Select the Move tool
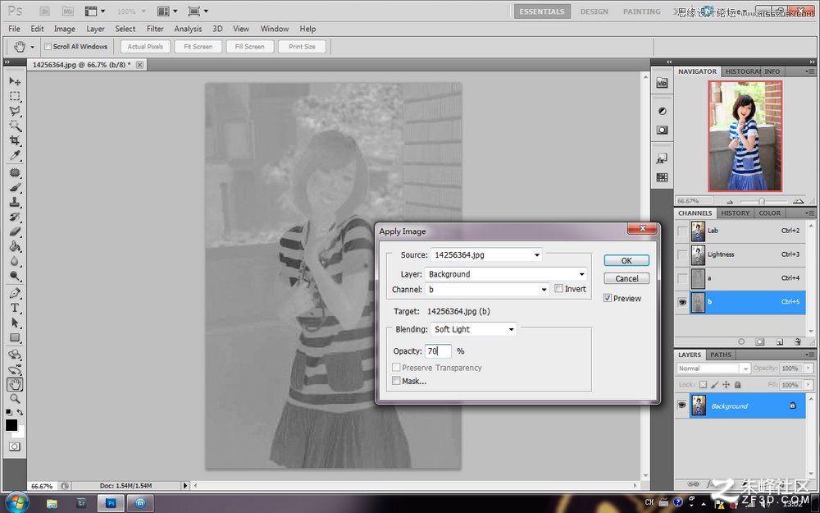Image resolution: width=820 pixels, height=513 pixels. pyautogui.click(x=15, y=81)
